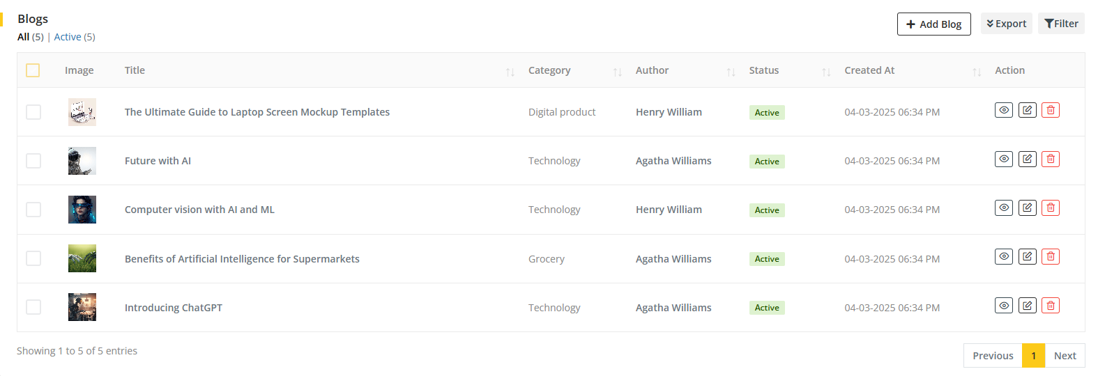Open the Filter panel
The image size is (1098, 376).
pos(1061,24)
